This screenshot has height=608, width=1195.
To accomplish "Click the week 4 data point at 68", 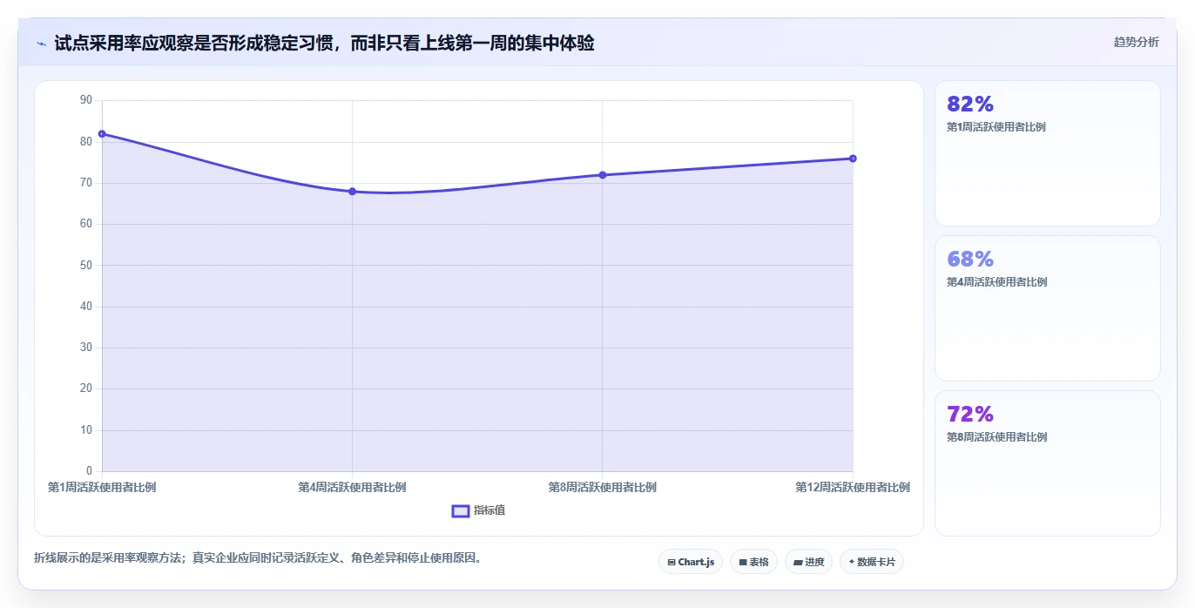I will pos(352,191).
